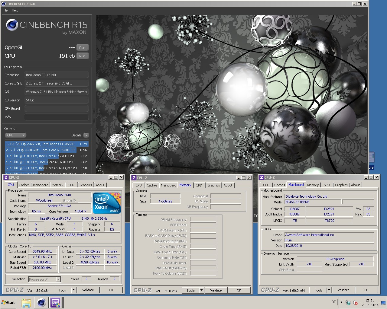The width and height of the screenshot is (387, 309).
Task: Click BIOS date 10/28/2010
Action: (329, 246)
